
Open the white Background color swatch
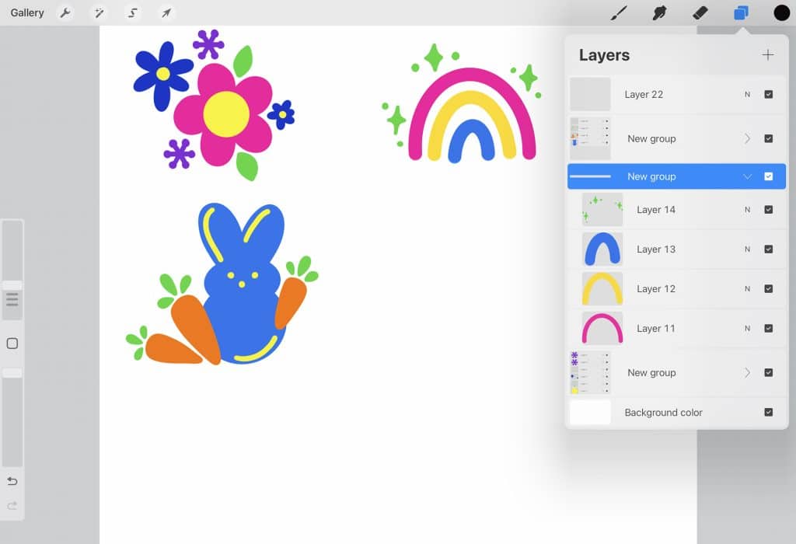pyautogui.click(x=590, y=412)
